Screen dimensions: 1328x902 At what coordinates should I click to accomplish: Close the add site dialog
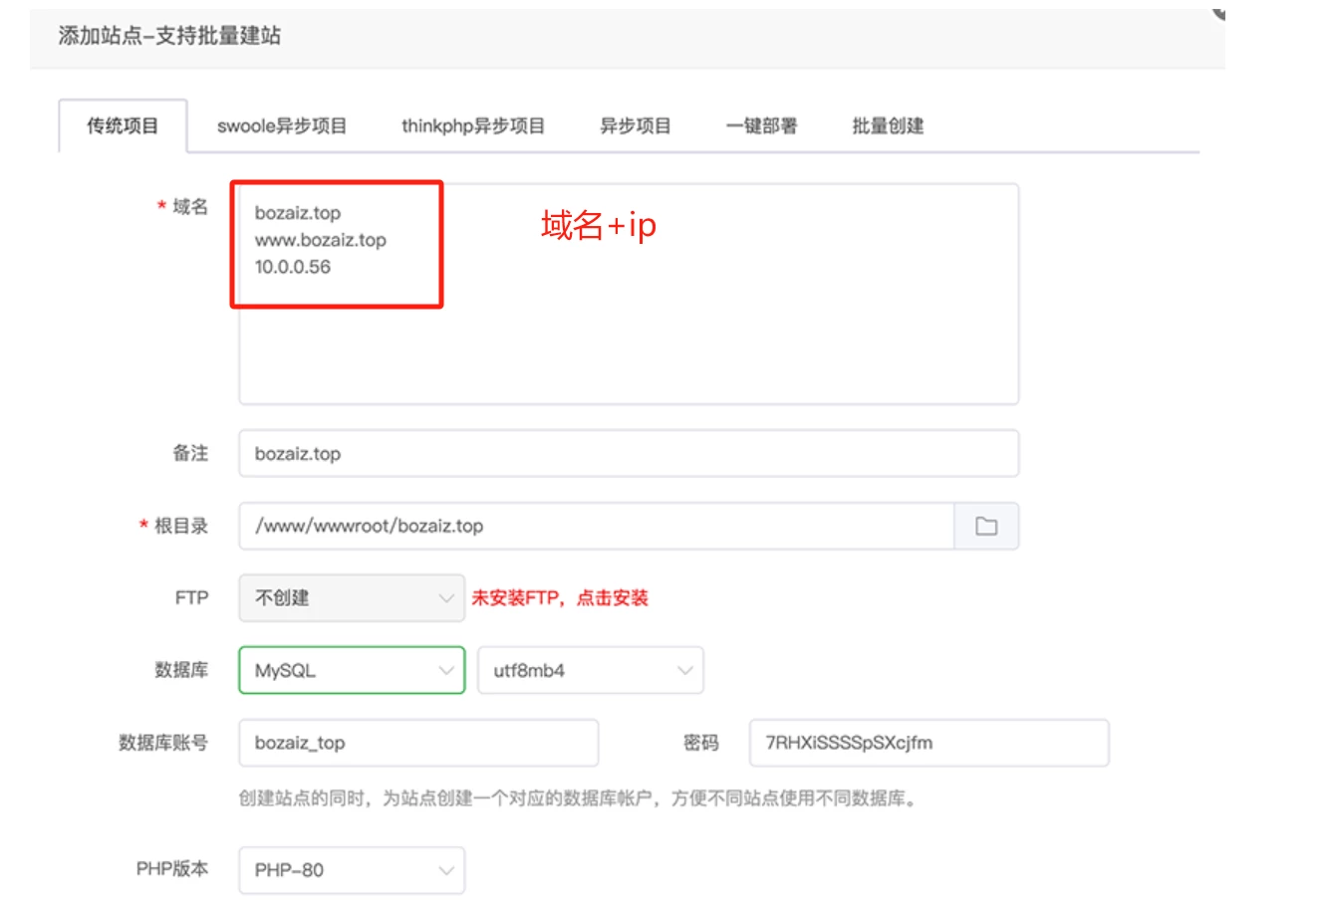(x=1218, y=11)
